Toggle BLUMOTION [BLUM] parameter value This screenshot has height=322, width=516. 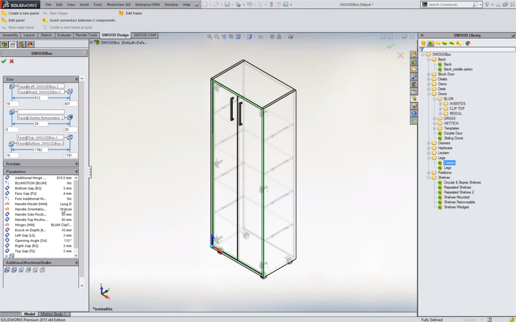click(69, 183)
